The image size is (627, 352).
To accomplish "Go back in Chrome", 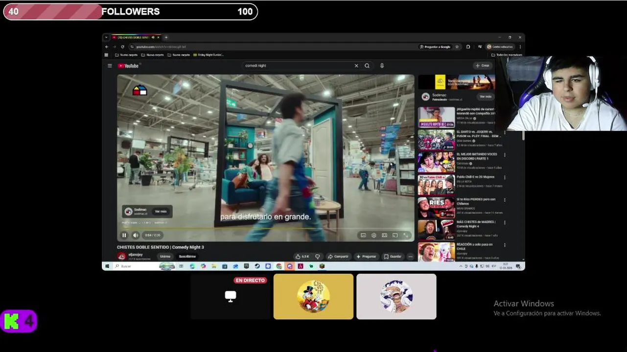I will coord(107,47).
